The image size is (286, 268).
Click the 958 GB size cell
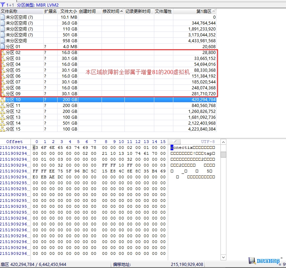70,41
